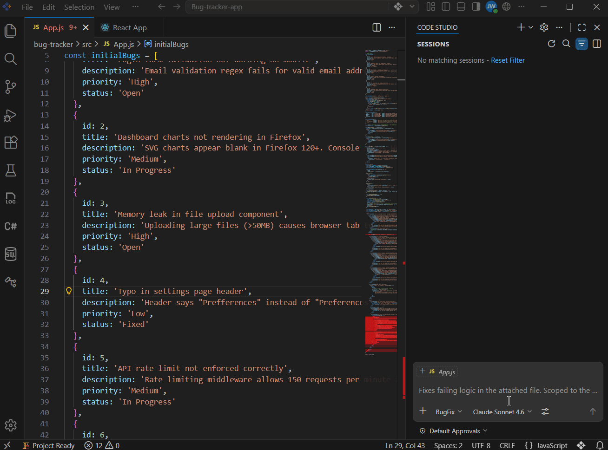Open the View menu
608x450 pixels.
(x=112, y=7)
